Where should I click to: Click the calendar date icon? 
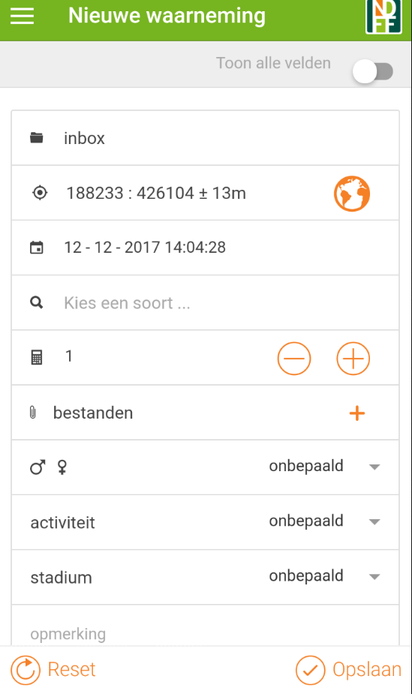tap(37, 248)
